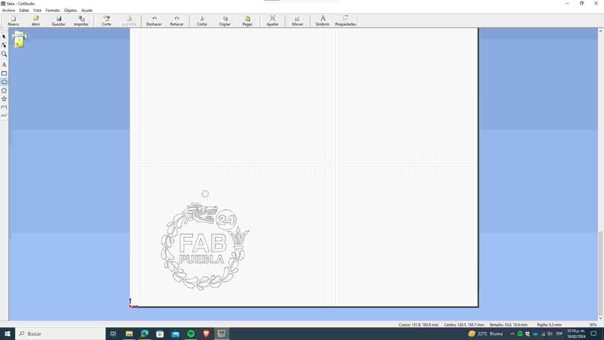Open Brave browser from the taskbar
This screenshot has width=604, height=340.
pos(206,334)
